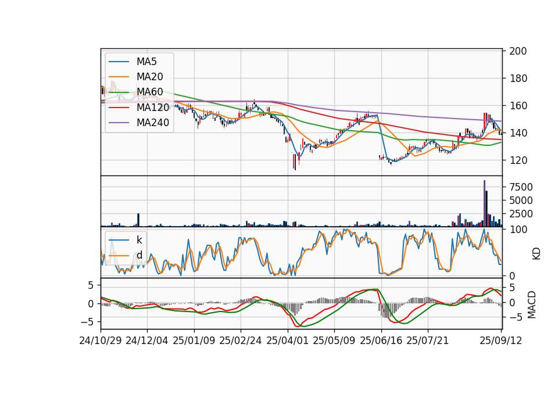Click the 24/12/04 date label
The image size is (558, 401).
click(147, 341)
